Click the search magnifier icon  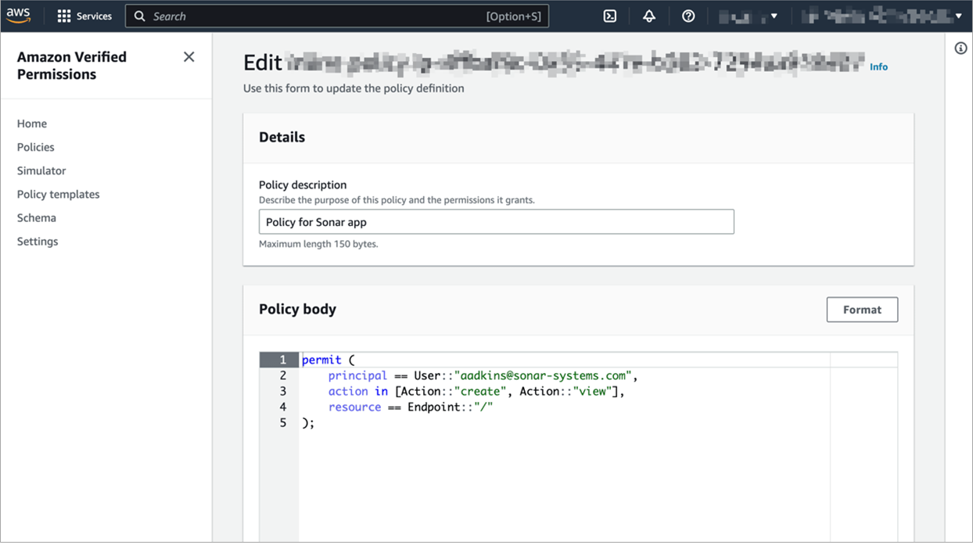tap(140, 16)
